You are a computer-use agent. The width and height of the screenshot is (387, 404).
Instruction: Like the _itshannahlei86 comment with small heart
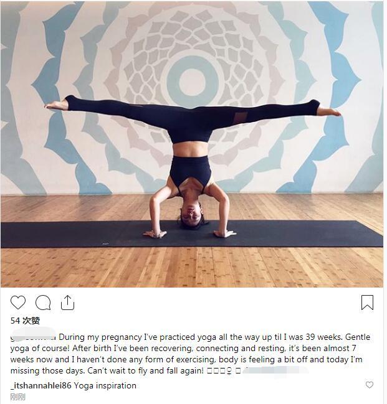(x=370, y=385)
